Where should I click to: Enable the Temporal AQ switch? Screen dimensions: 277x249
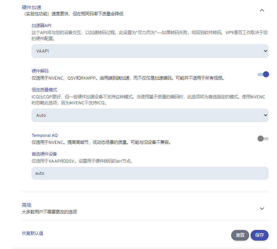pos(263,139)
